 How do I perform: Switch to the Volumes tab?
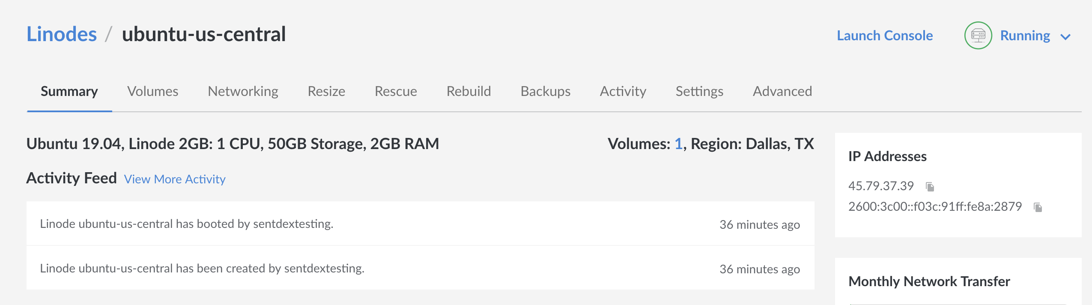tap(152, 91)
